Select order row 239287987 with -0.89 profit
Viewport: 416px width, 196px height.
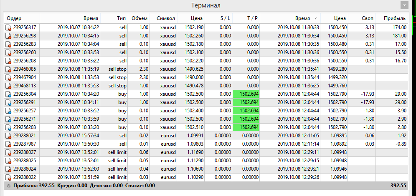(206, 144)
